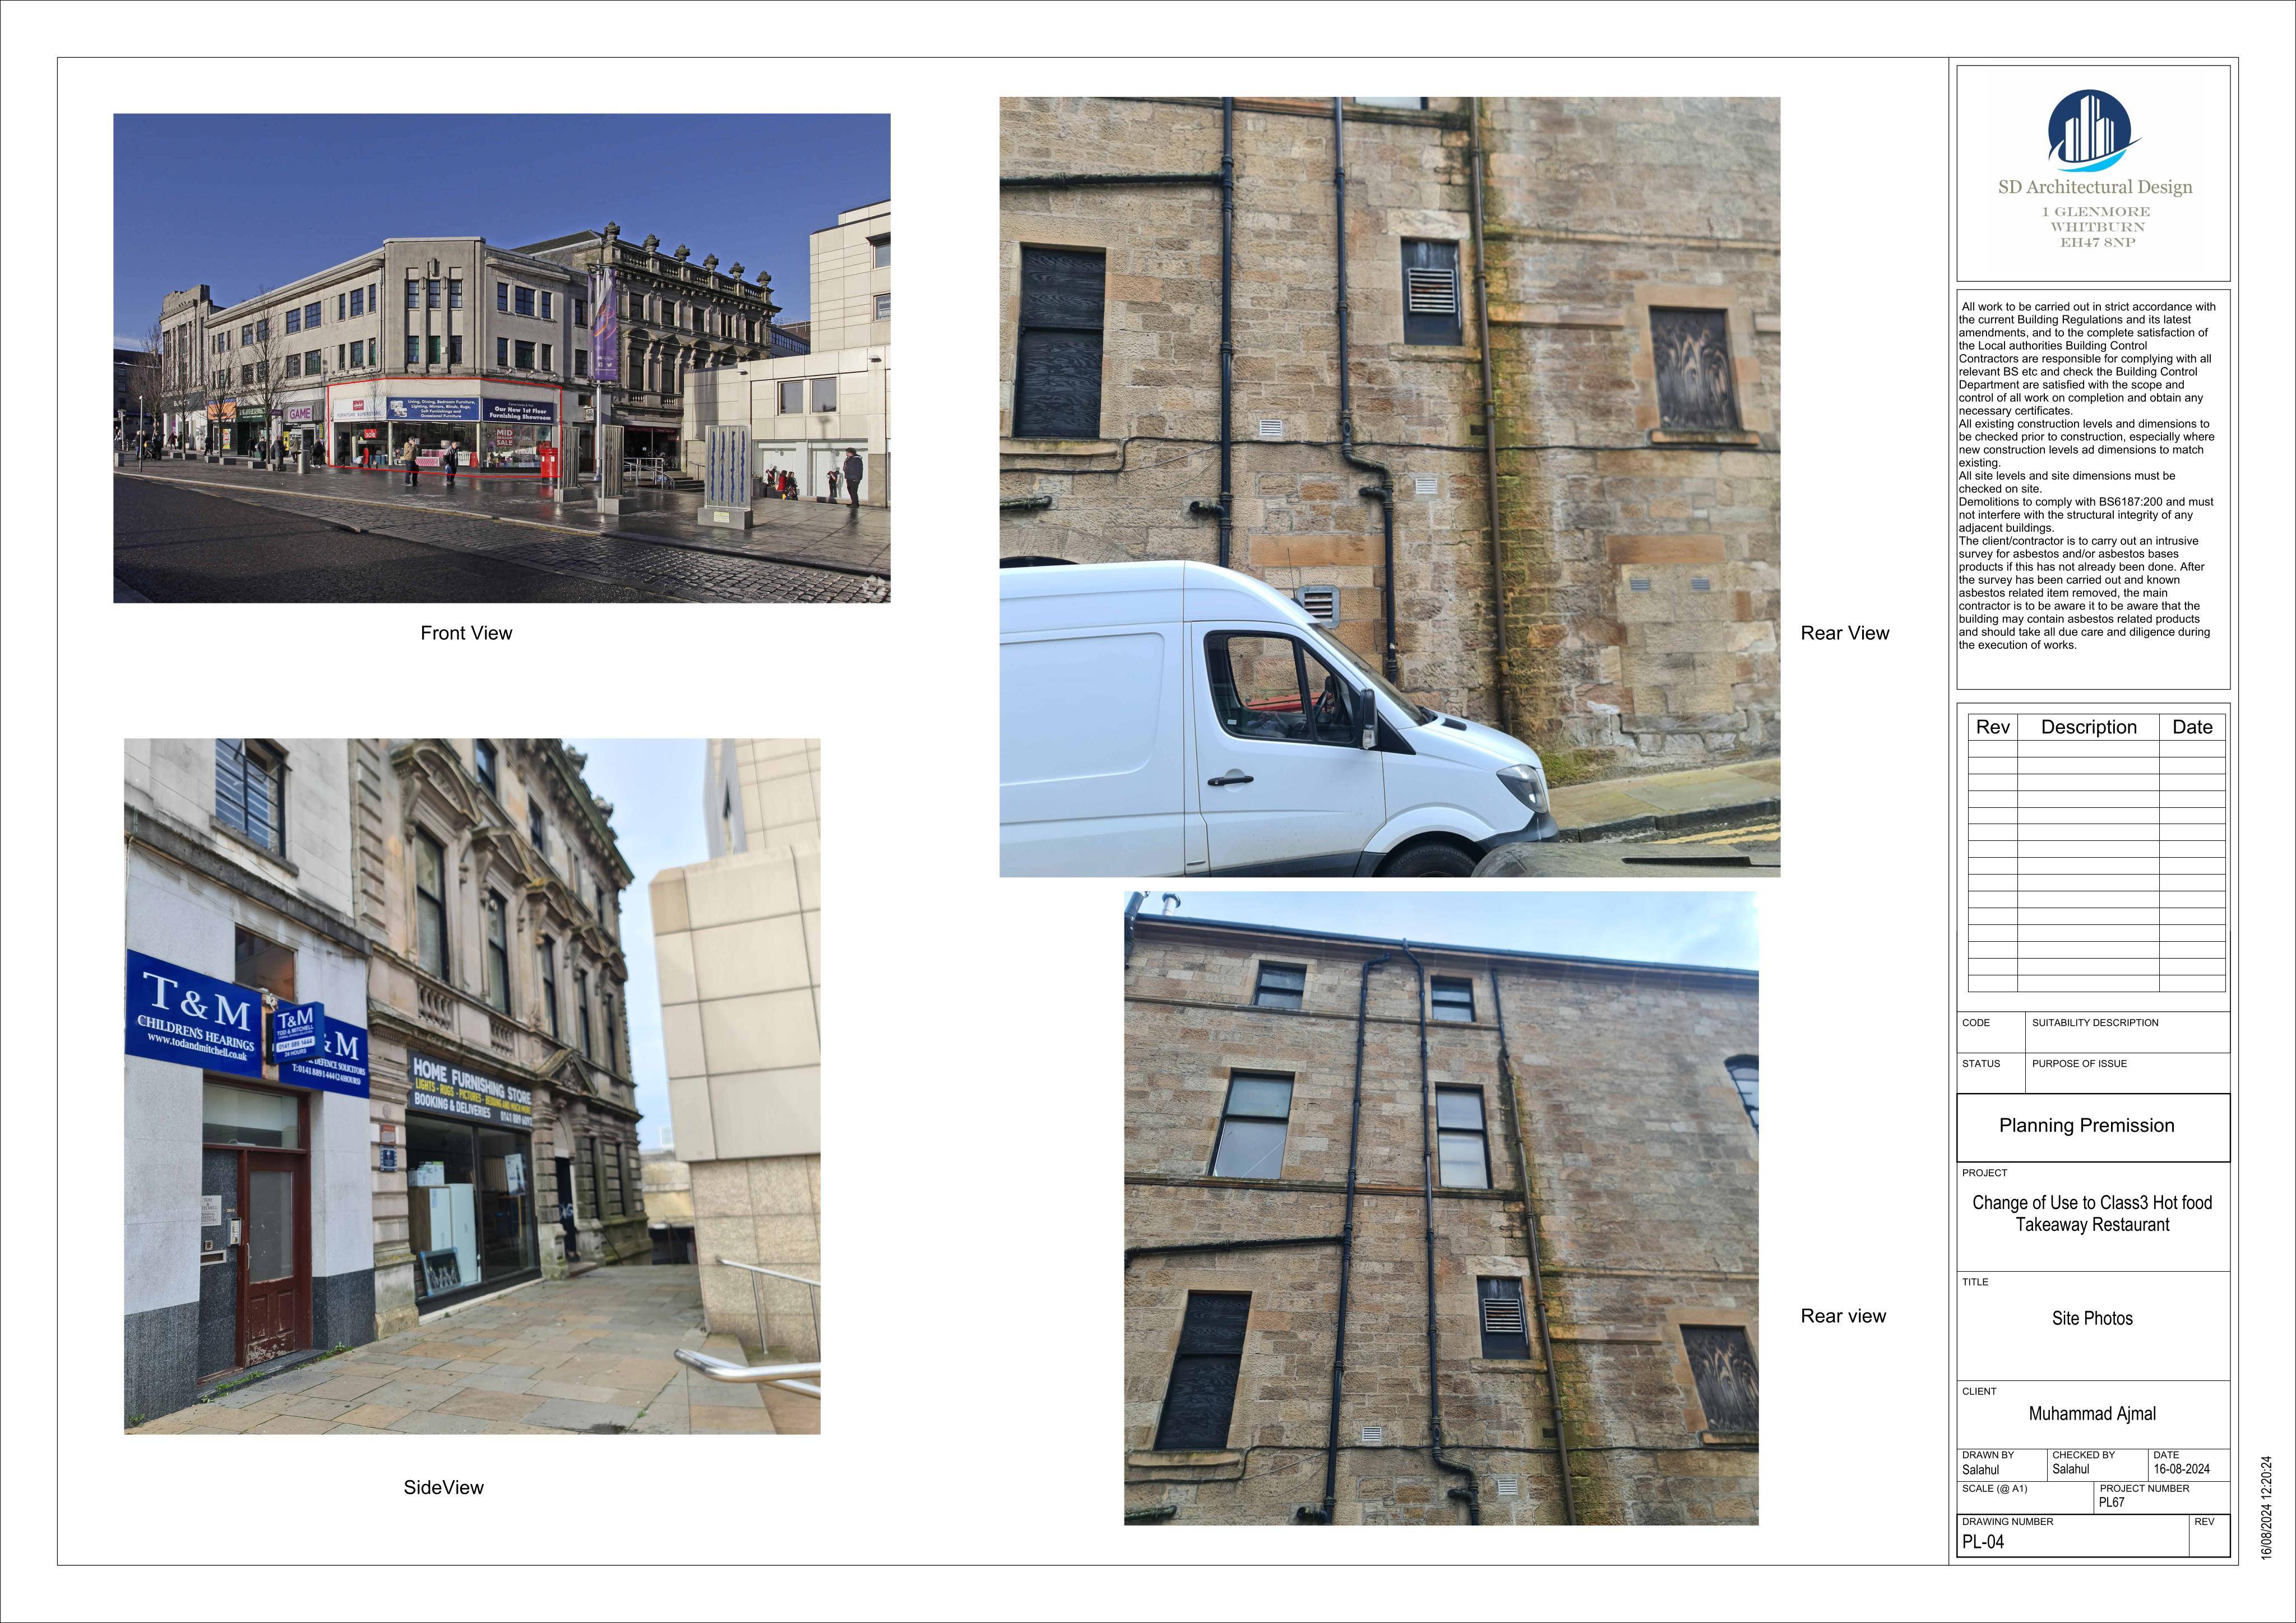Image resolution: width=2296 pixels, height=1623 pixels.
Task: Click 'Change of Use to Class3 Hot food' project text
Action: [x=2092, y=1202]
